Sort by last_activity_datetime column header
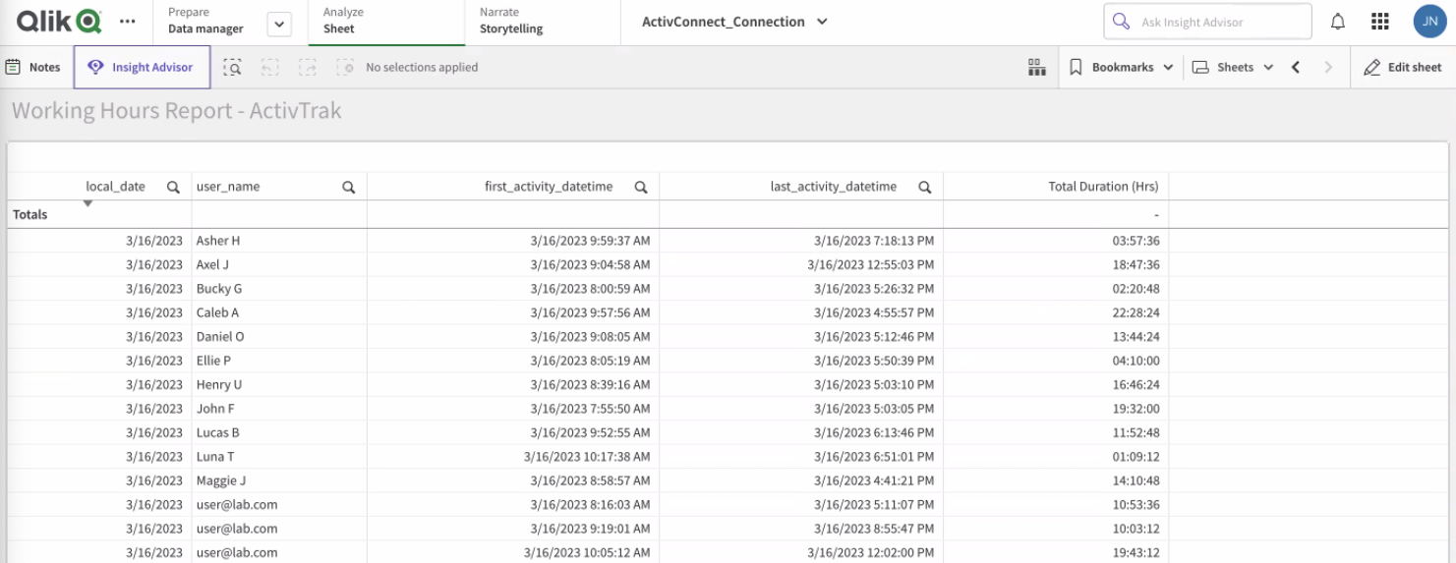Viewport: 1456px width, 563px height. click(833, 186)
